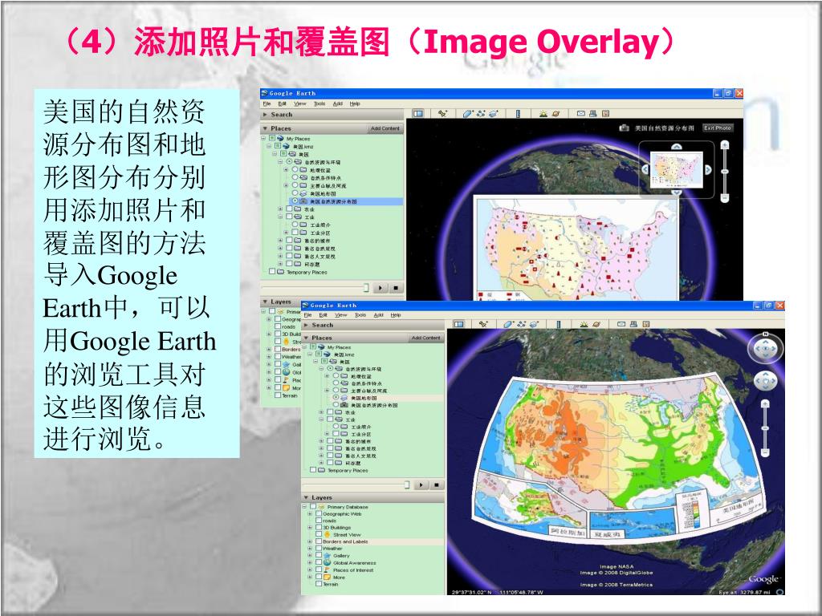Click photo viewer up arrow in back window
This screenshot has width=822, height=616.
point(677,147)
